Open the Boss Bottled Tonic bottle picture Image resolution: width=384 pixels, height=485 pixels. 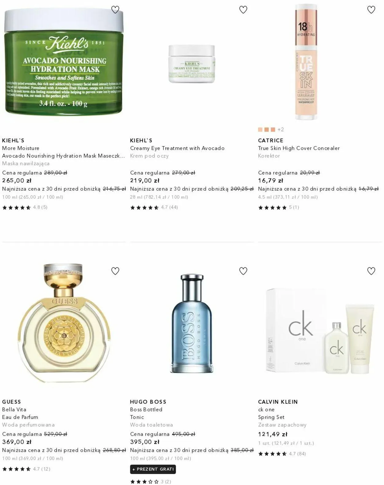click(x=192, y=323)
